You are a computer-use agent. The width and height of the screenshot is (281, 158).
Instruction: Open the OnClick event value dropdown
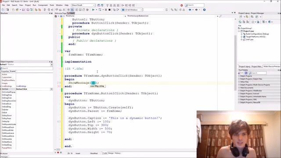[51, 89]
